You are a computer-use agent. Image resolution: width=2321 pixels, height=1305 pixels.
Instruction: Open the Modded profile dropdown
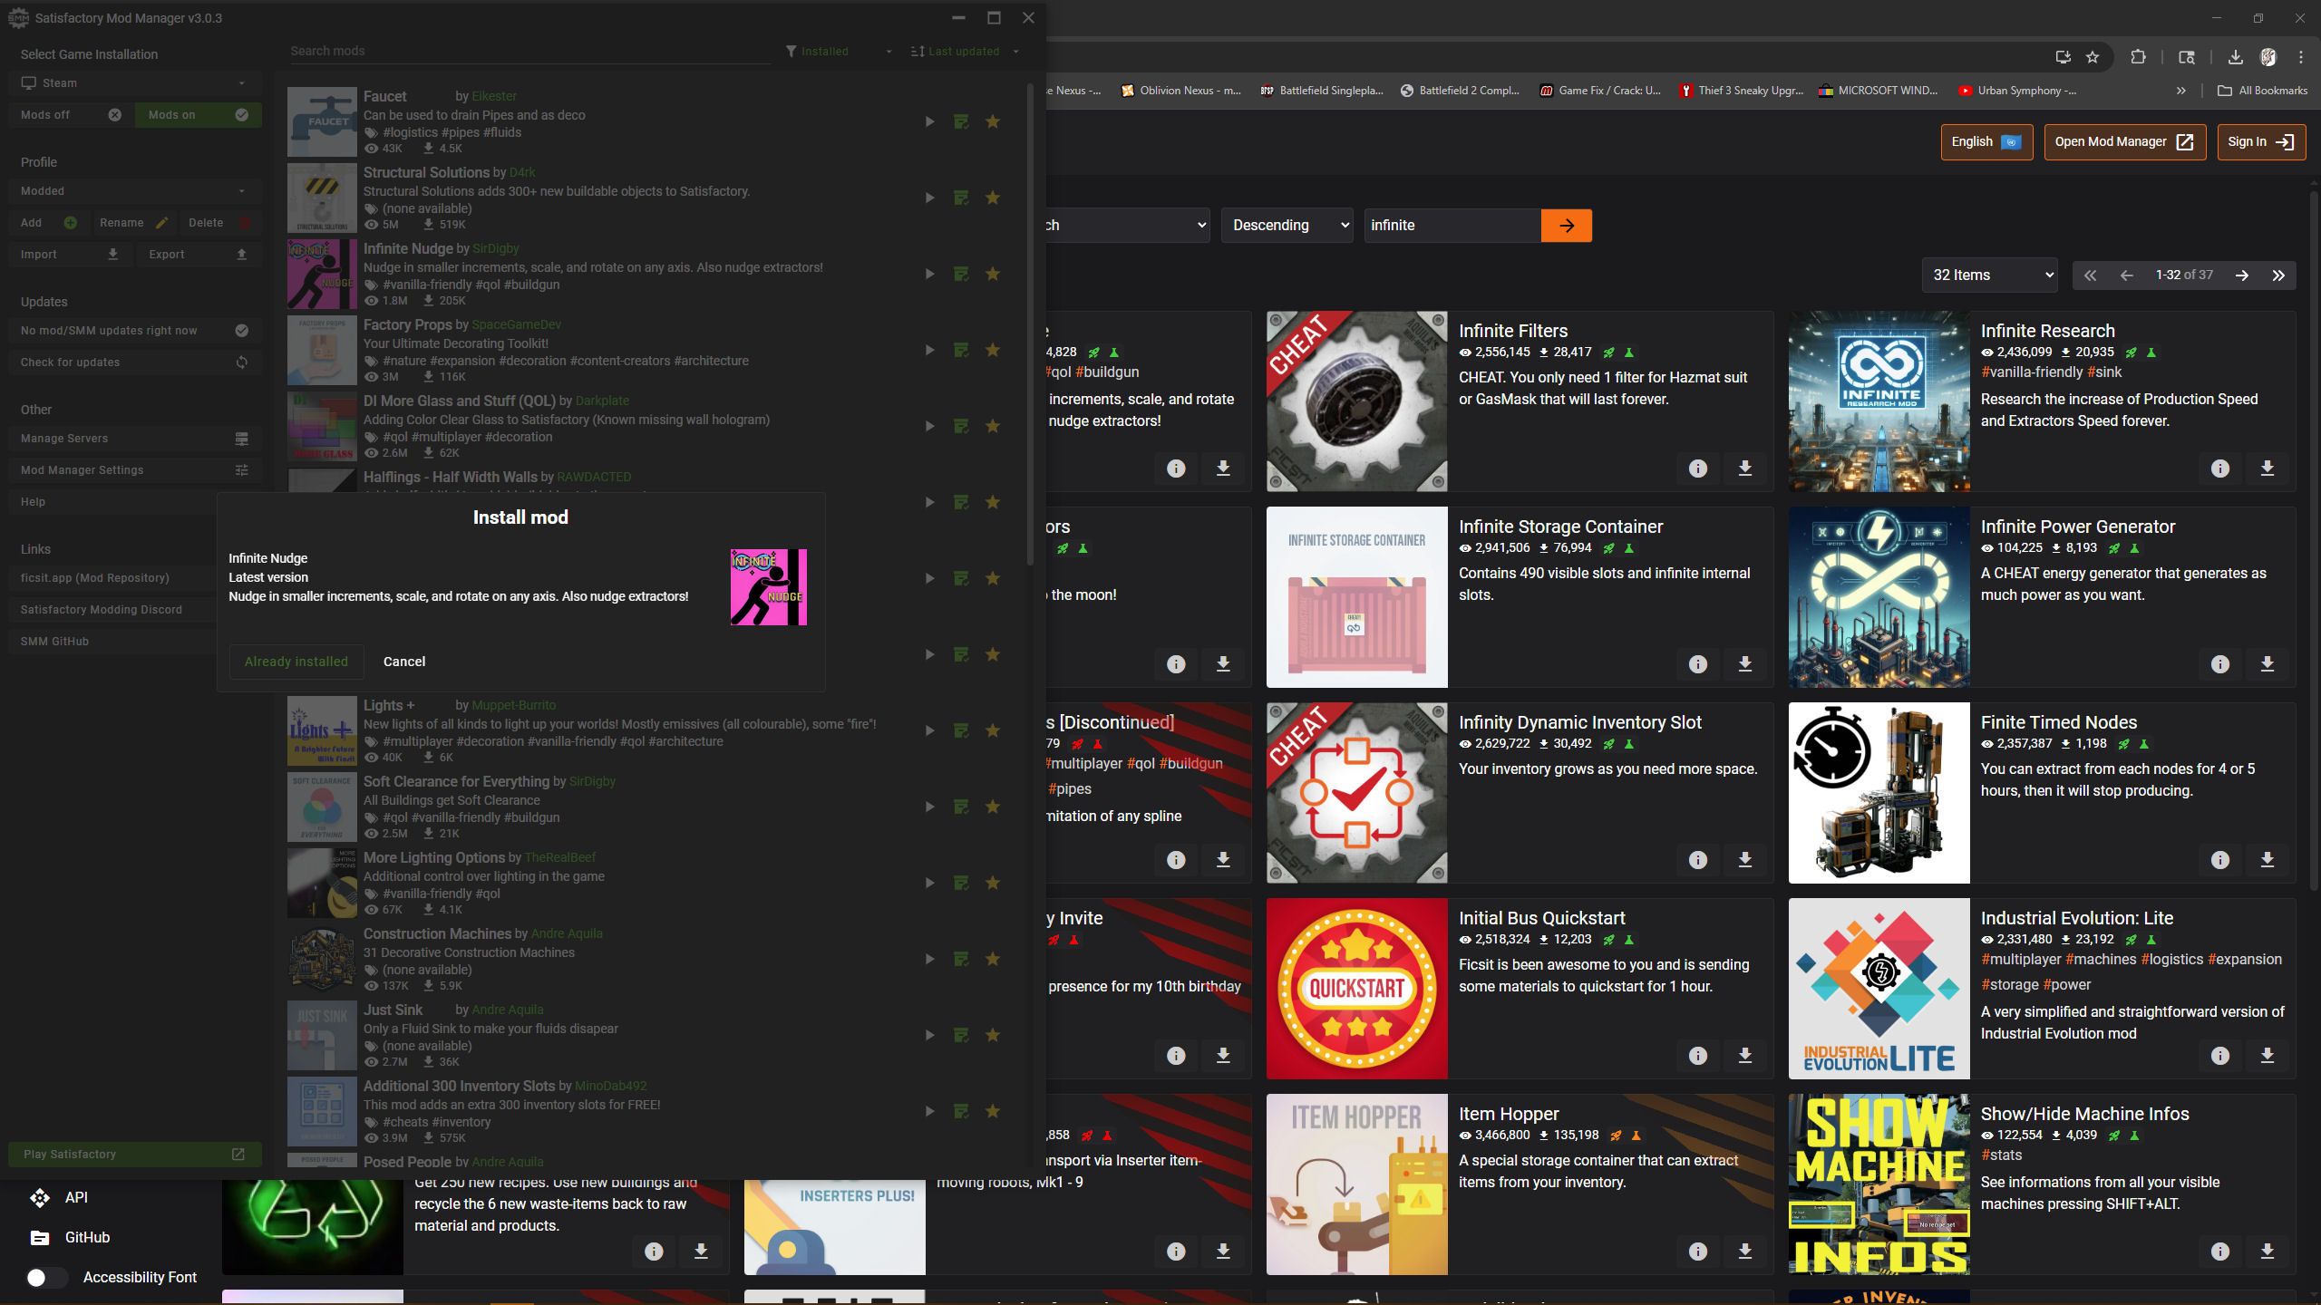coord(135,191)
